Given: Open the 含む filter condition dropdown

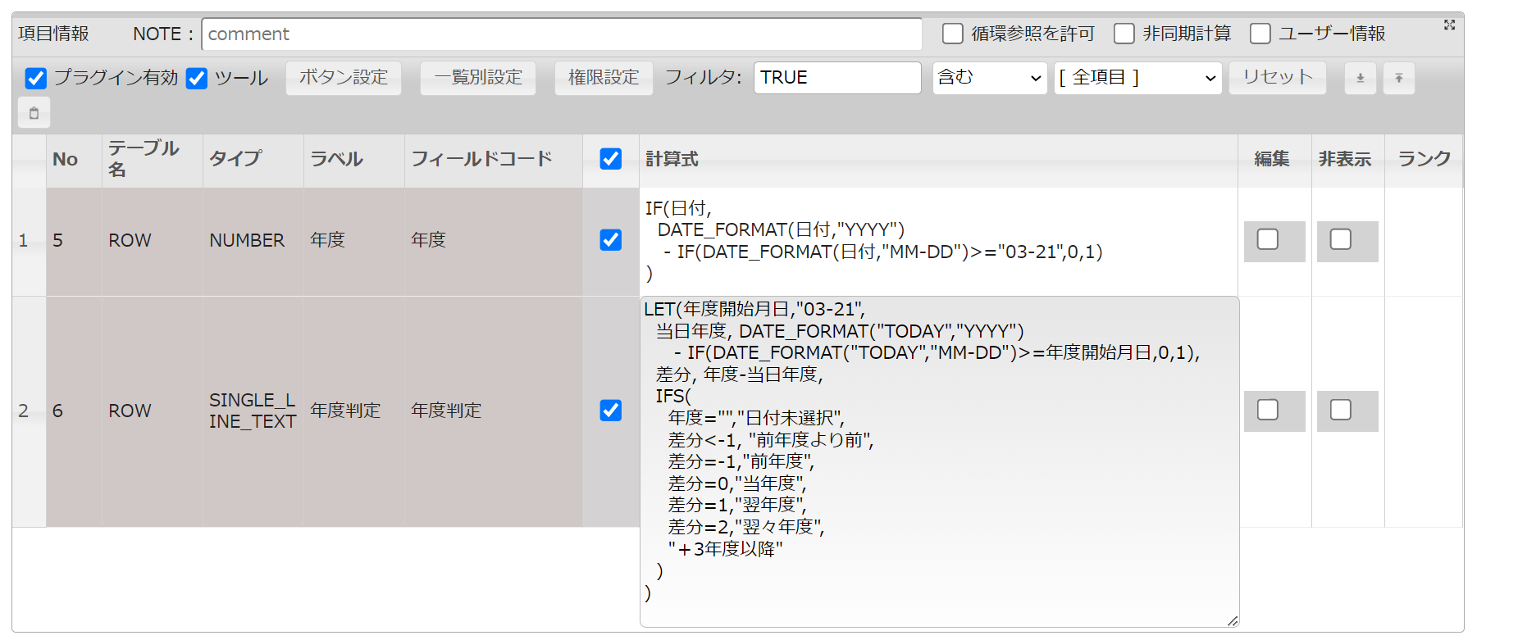Looking at the screenshot, I should (x=990, y=78).
